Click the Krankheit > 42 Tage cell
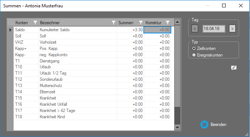250x137 pixels. point(78,111)
